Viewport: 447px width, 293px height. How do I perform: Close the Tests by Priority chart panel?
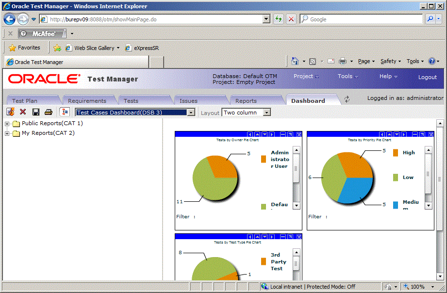pyautogui.click(x=431, y=134)
